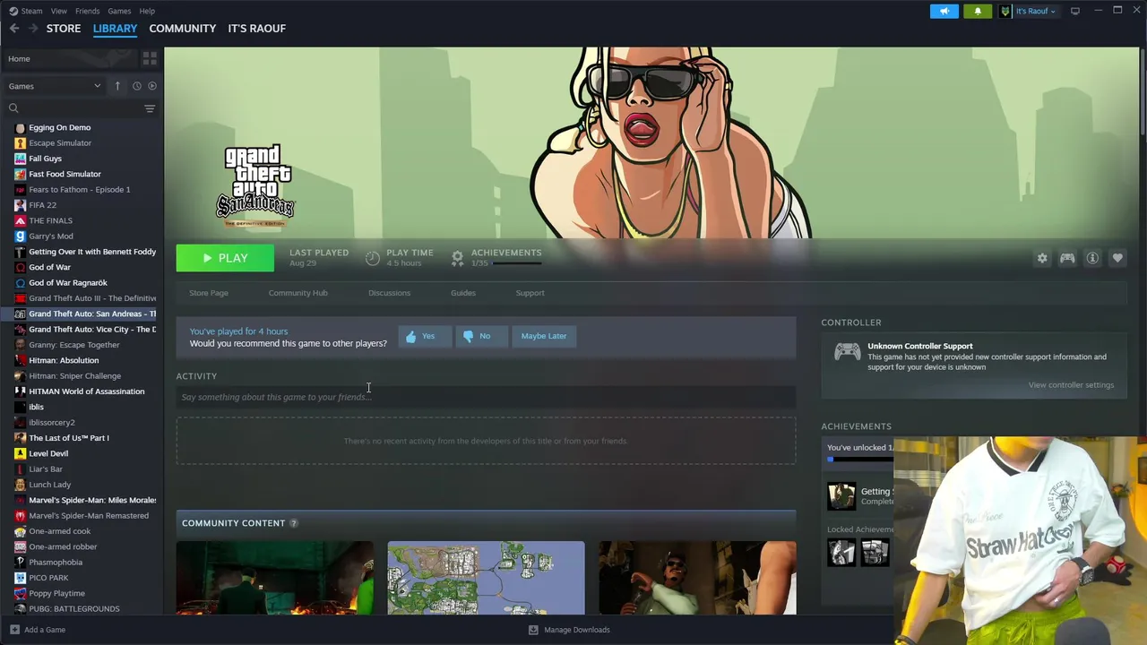This screenshot has width=1147, height=645.
Task: Filter by recent activity clock icon
Action: (x=136, y=86)
